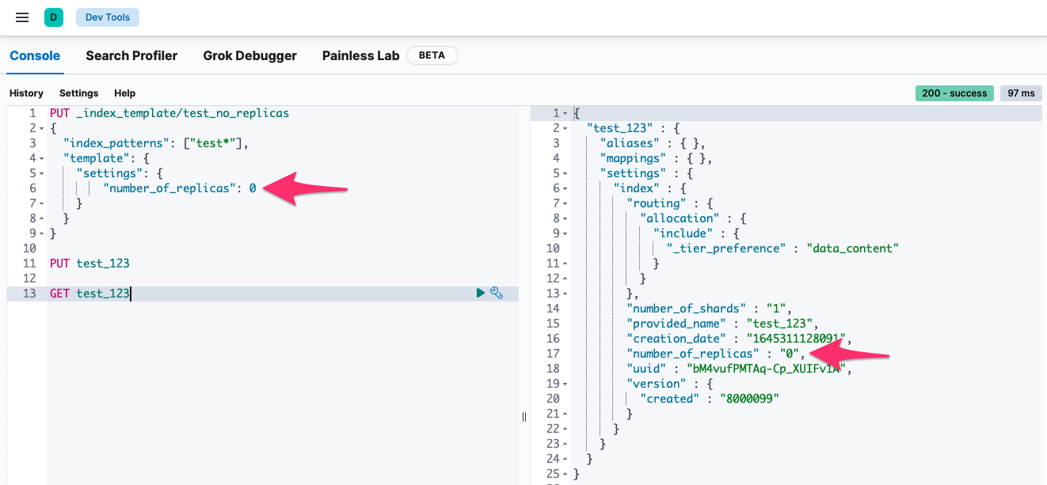1047x485 pixels.
Task: Collapse the template block at line 4
Action: pyautogui.click(x=40, y=158)
